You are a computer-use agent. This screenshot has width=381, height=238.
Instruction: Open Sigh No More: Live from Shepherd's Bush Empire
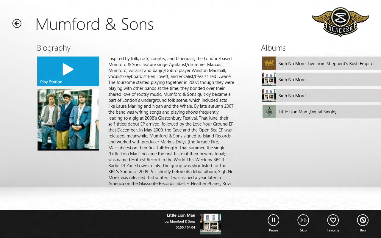(321, 63)
